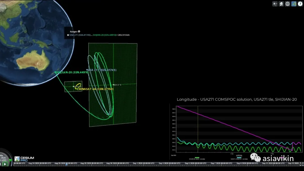The height and width of the screenshot is (171, 304).
Task: Click the cyan USA271 COMSPOC legend swatch
Action: point(239,157)
